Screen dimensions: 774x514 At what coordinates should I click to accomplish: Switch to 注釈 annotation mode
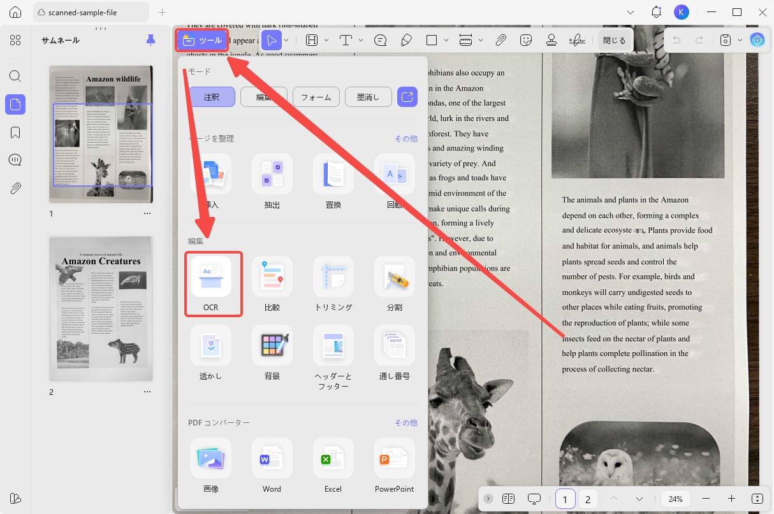[x=212, y=97]
